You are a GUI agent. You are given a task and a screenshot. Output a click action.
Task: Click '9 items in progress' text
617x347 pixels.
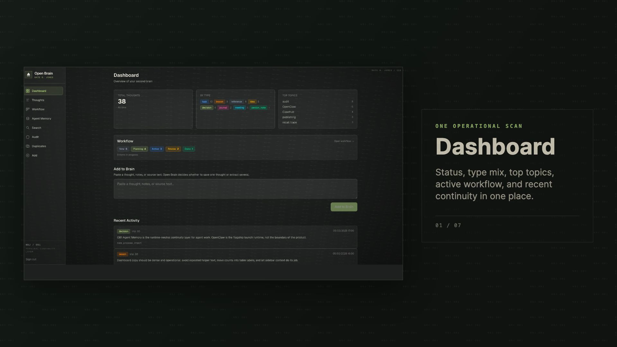click(x=128, y=155)
